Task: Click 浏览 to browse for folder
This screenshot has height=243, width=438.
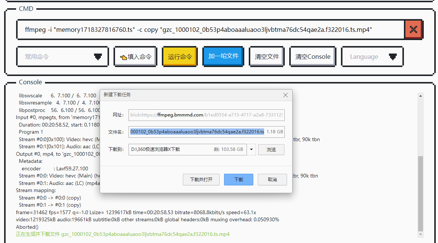Action: [271, 149]
